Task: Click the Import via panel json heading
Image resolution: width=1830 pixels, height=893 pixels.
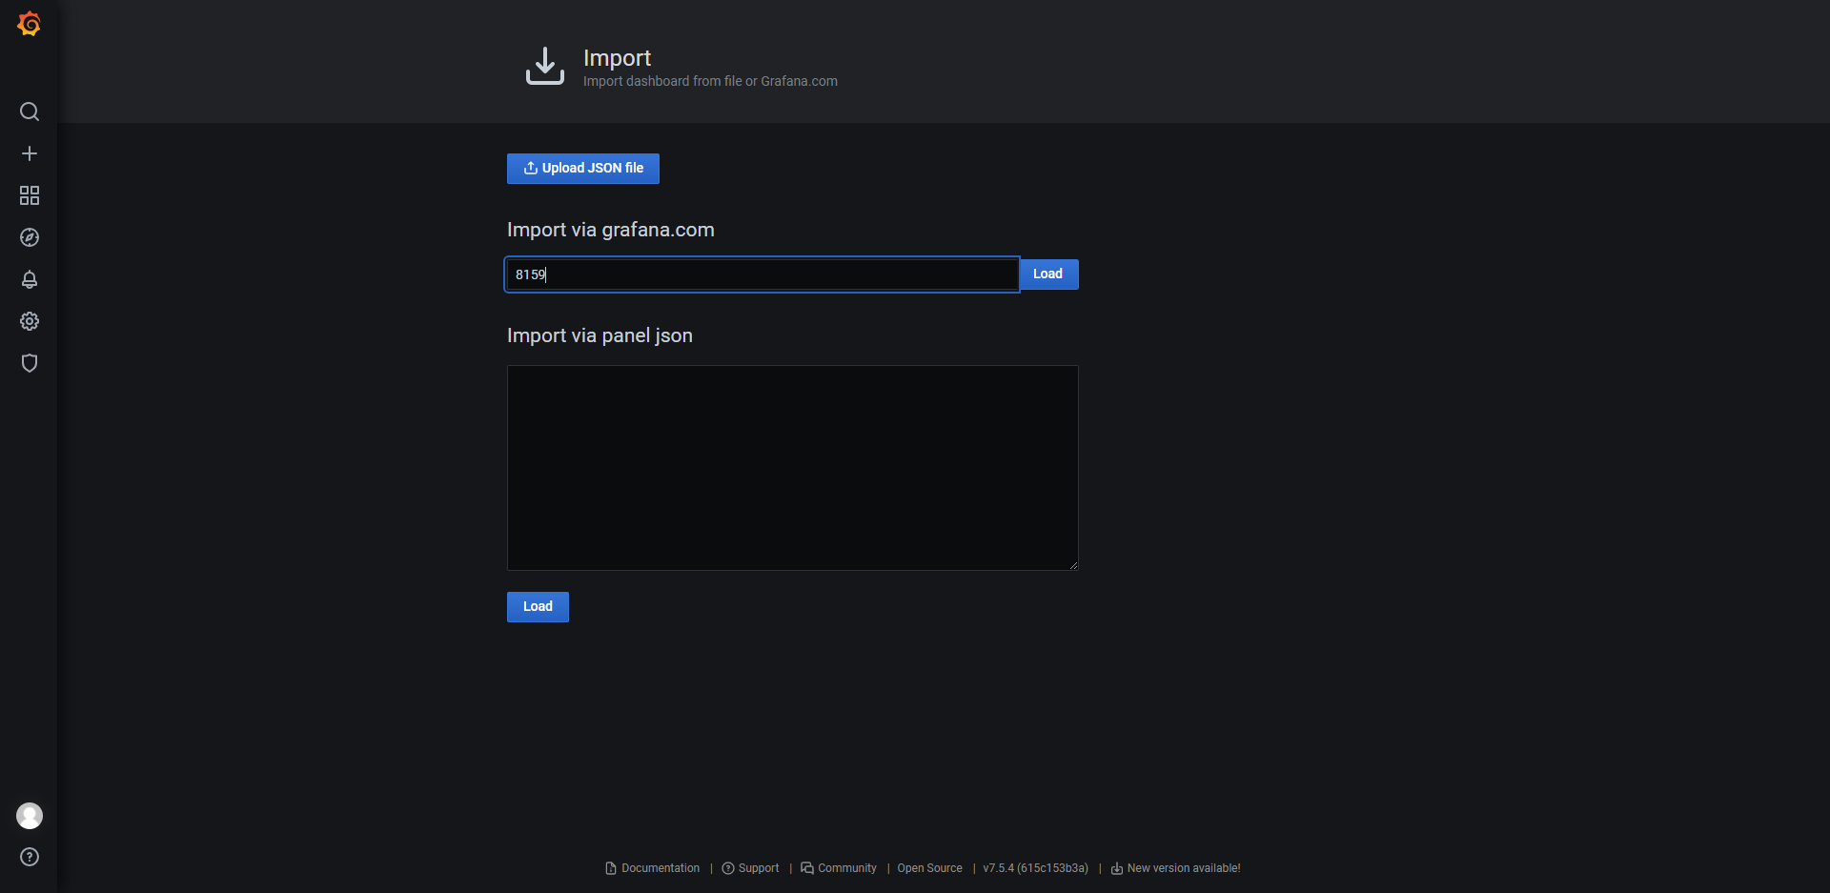Action: pyautogui.click(x=600, y=335)
